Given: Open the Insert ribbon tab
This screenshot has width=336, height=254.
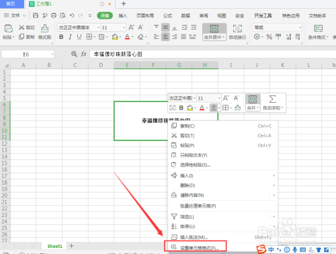Looking at the screenshot, I should pos(123,15).
